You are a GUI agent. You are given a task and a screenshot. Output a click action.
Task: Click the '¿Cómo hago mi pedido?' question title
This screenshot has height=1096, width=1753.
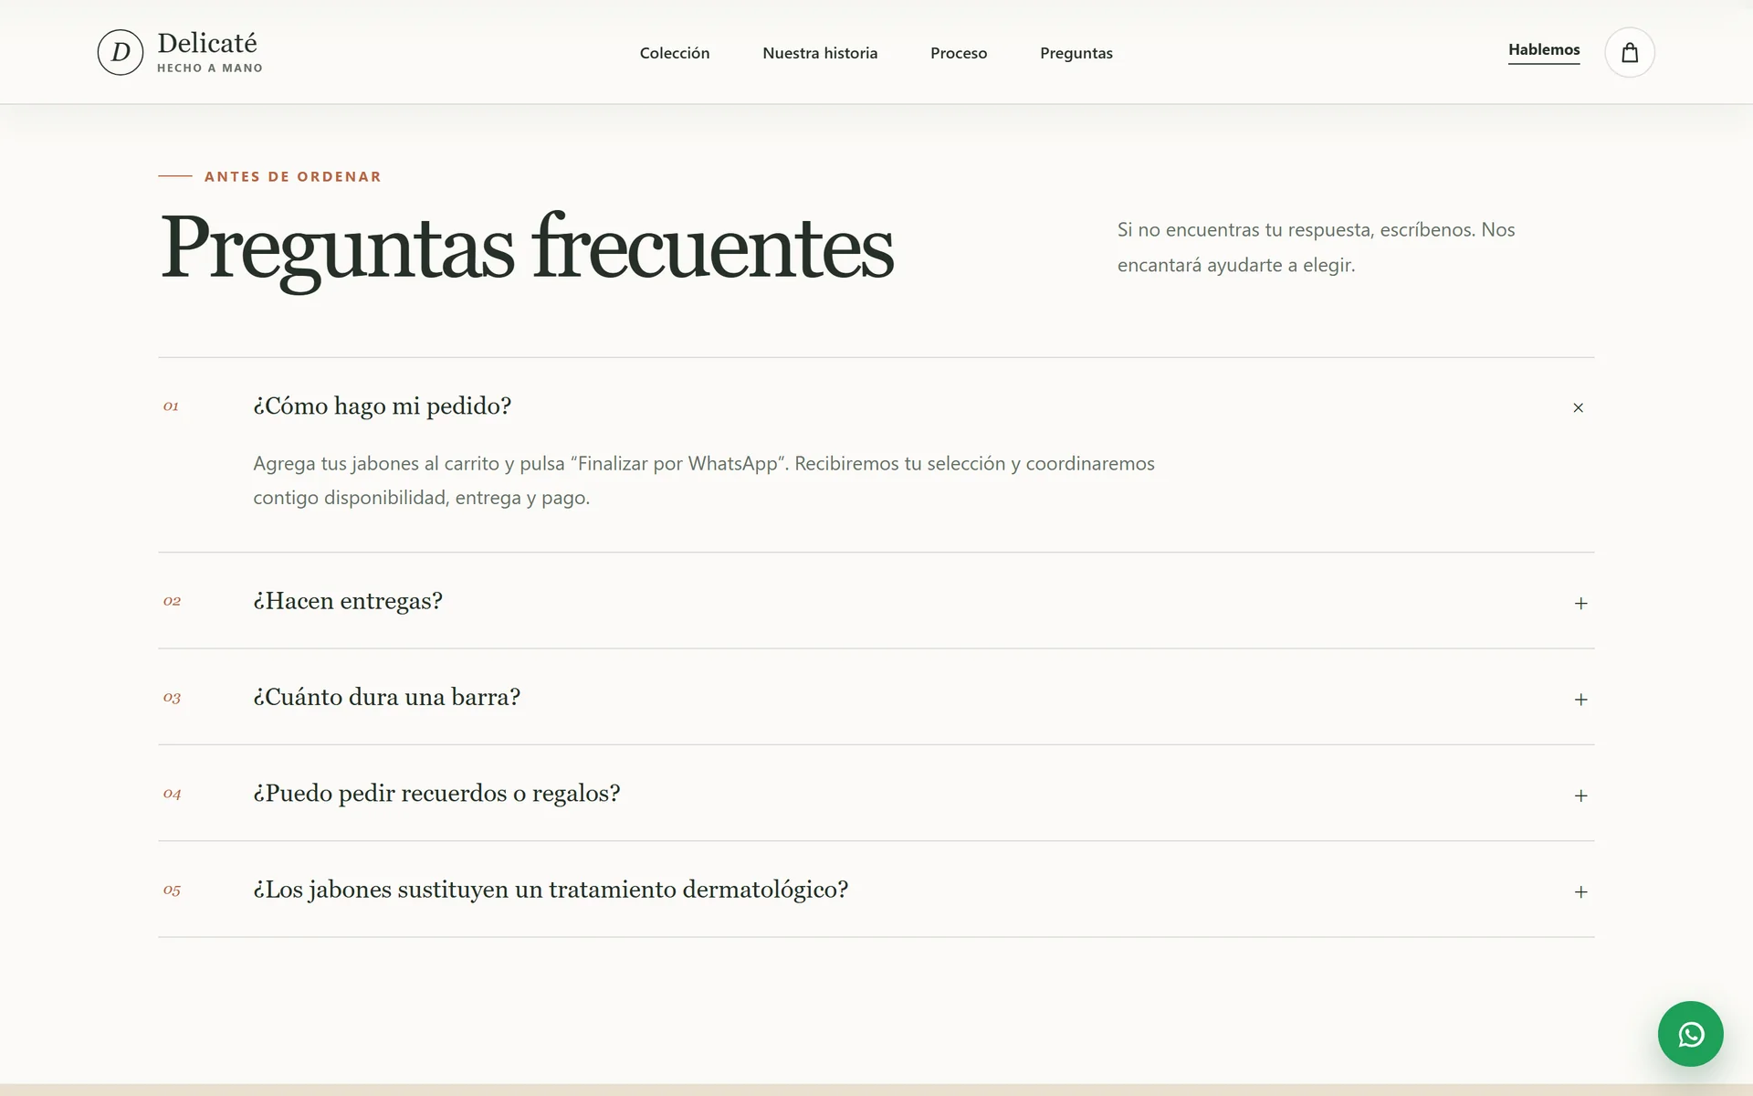[382, 406]
